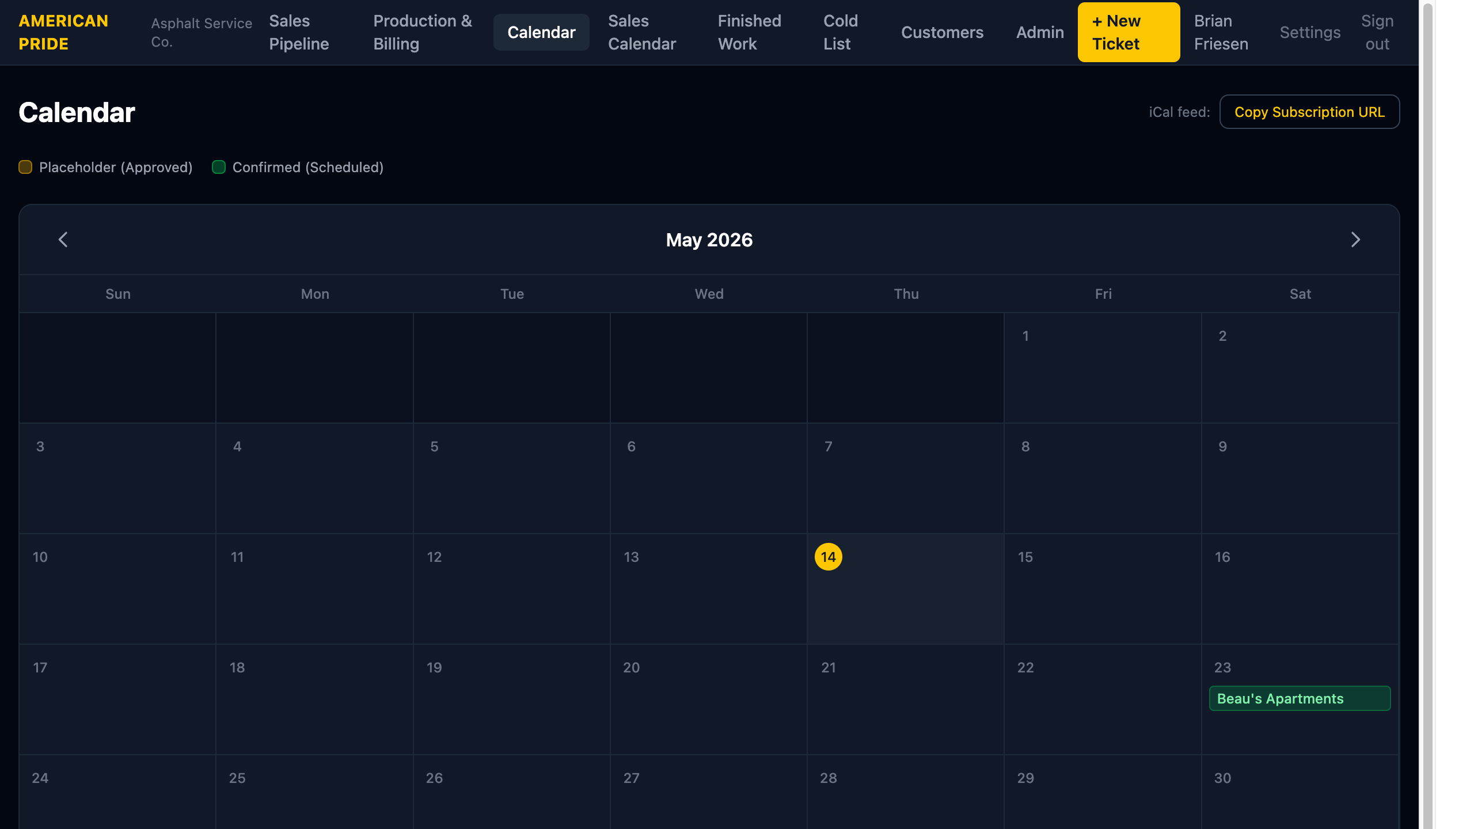1474x829 pixels.
Task: Select May 18 day cell
Action: click(314, 699)
